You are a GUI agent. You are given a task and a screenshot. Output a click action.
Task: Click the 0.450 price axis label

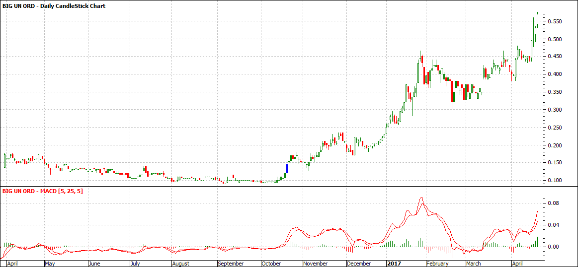[555, 57]
